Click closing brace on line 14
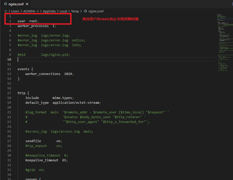 pos(19,79)
